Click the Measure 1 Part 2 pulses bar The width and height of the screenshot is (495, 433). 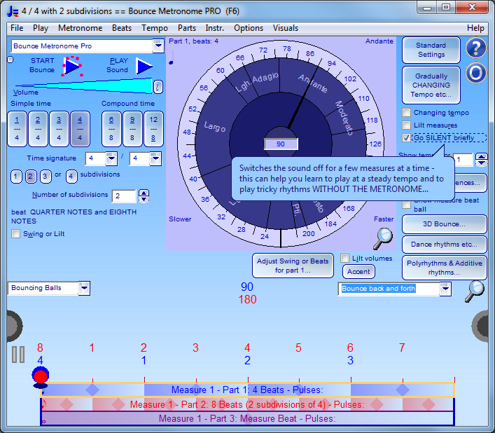pos(247,404)
